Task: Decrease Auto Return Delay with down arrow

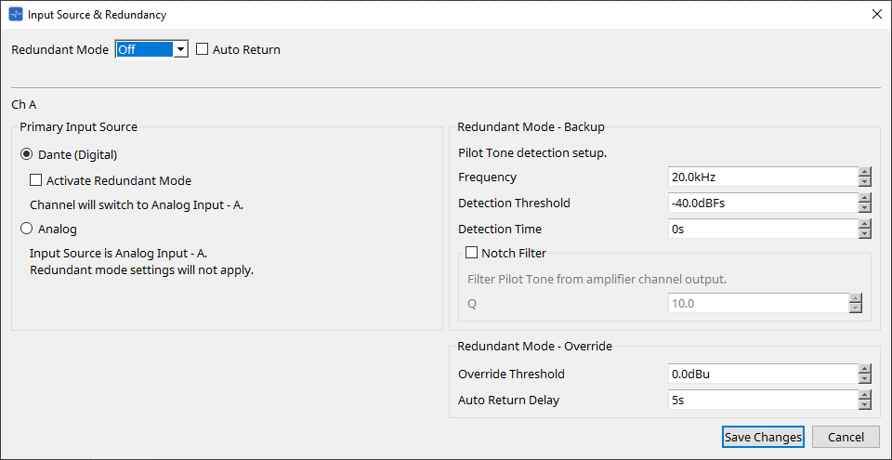Action: point(865,405)
